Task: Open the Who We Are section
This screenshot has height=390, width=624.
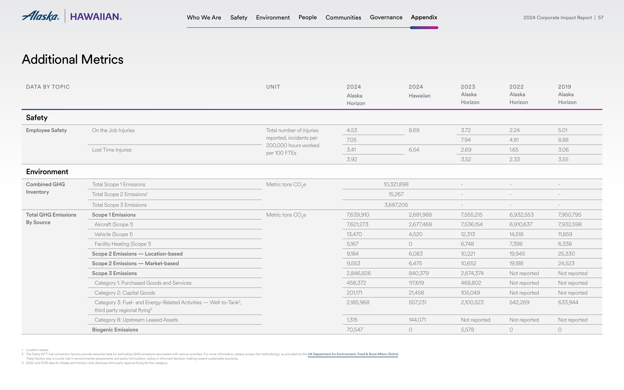Action: (x=204, y=17)
